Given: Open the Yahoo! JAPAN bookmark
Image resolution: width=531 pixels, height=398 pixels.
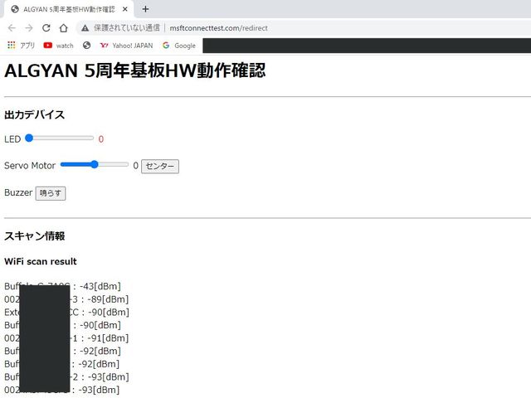Looking at the screenshot, I should (126, 46).
